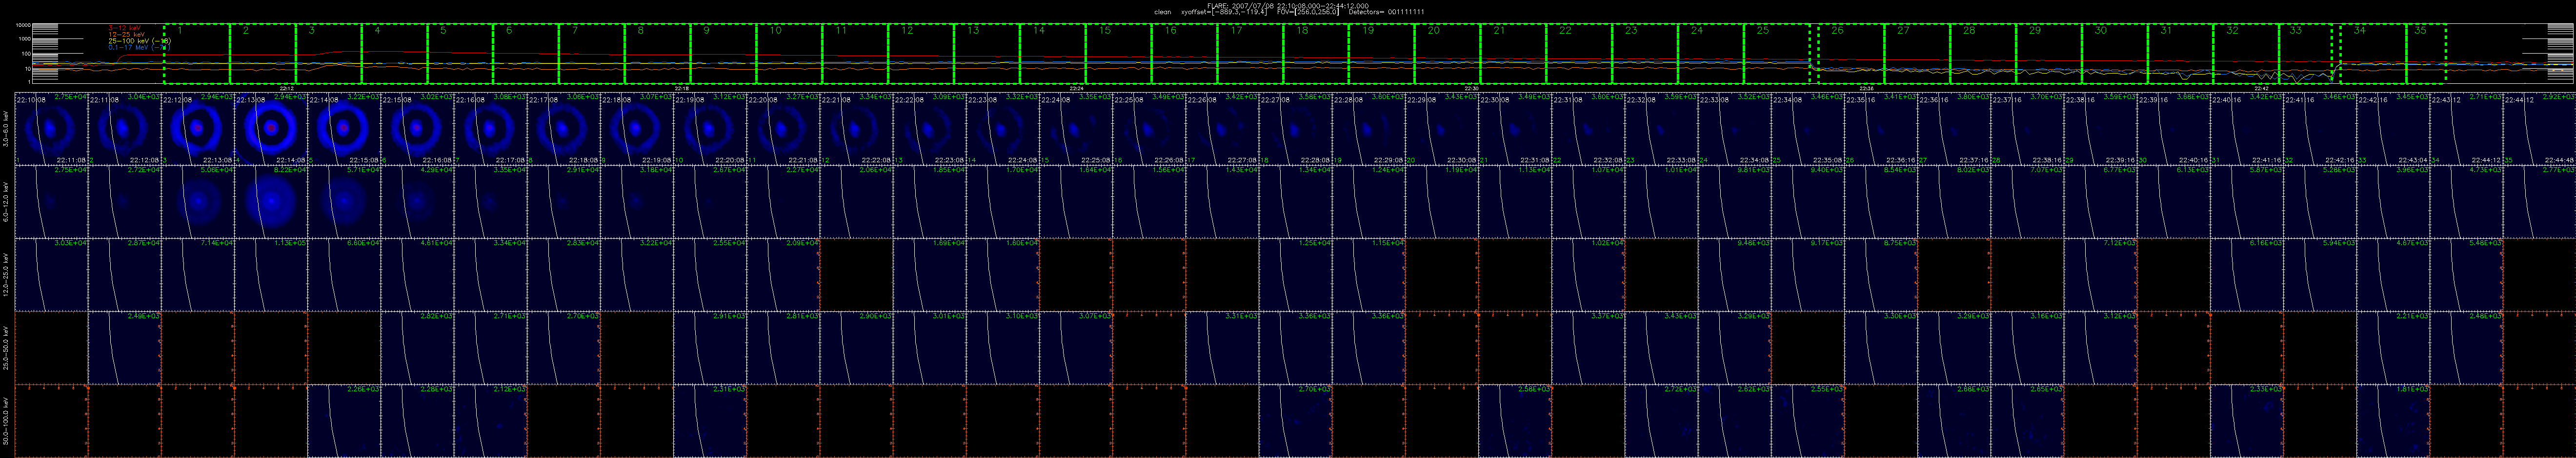Open 6-12 keV image labeled 8.22E+04
Screen dimensions: 2576x458
(271, 202)
